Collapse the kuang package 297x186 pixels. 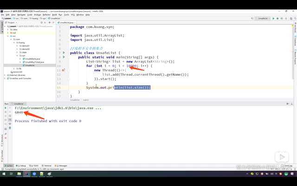[x=14, y=43]
